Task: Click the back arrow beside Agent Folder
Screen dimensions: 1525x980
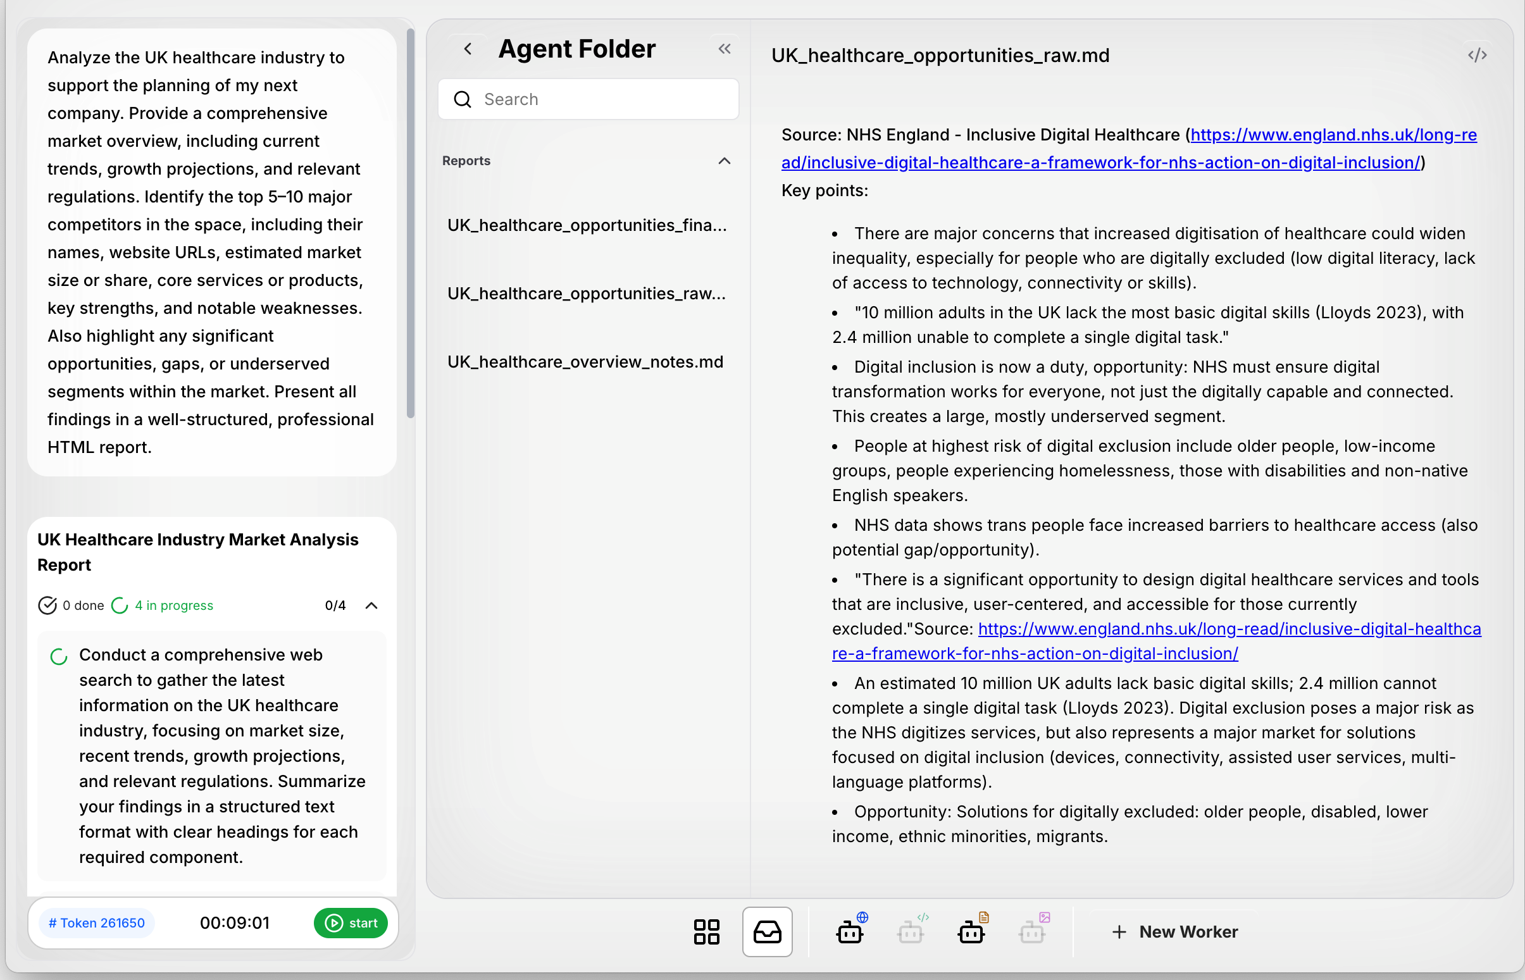Action: coord(468,49)
